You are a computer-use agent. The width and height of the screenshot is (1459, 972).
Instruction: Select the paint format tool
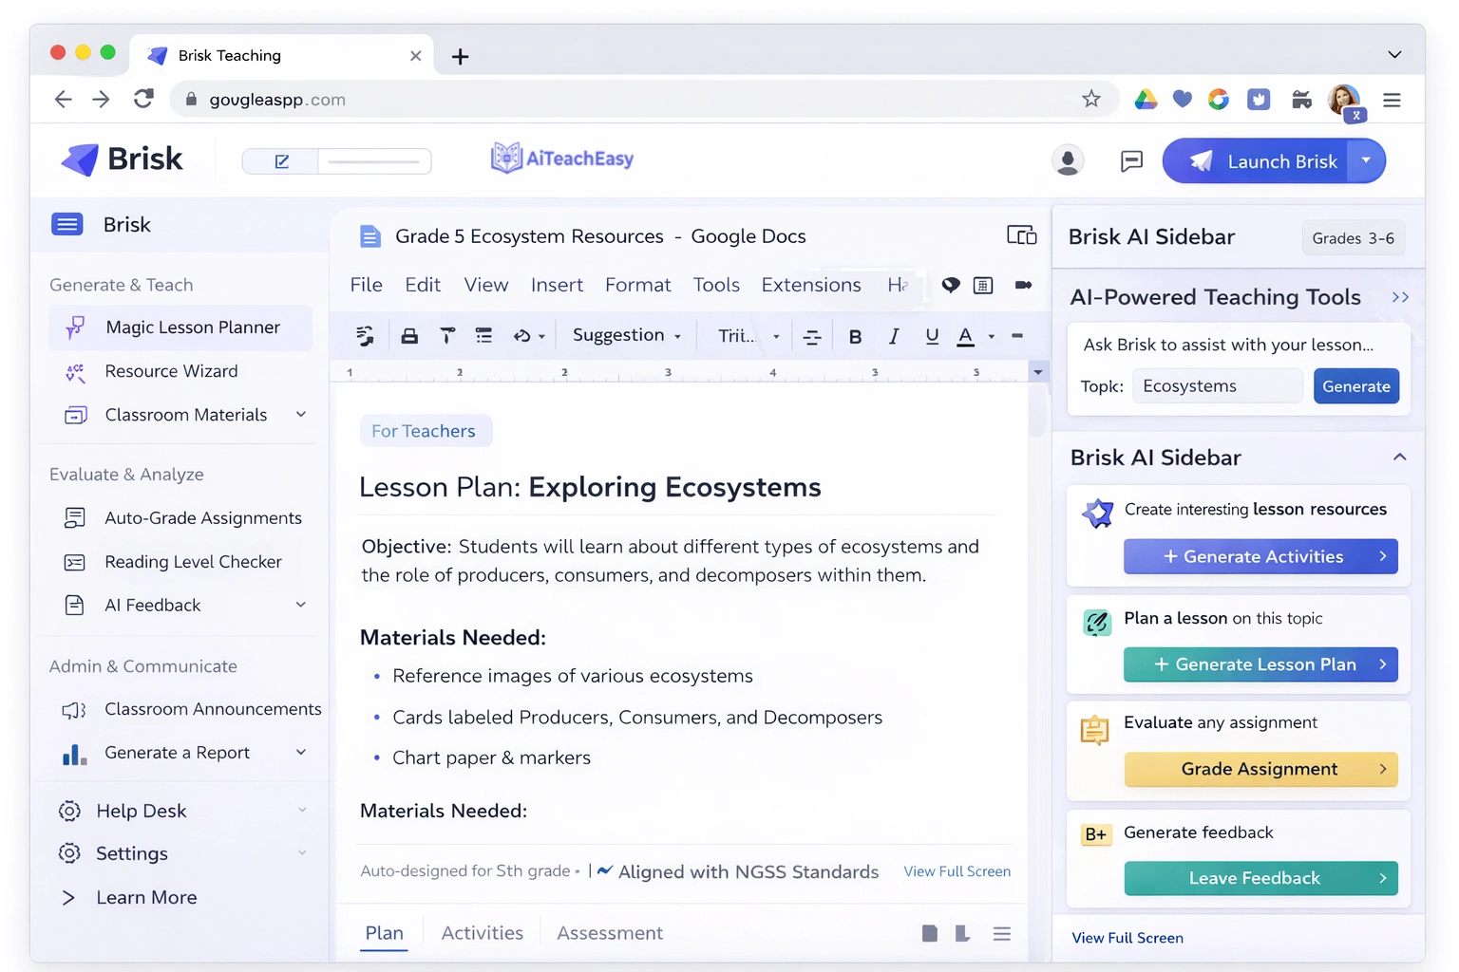pos(447,335)
